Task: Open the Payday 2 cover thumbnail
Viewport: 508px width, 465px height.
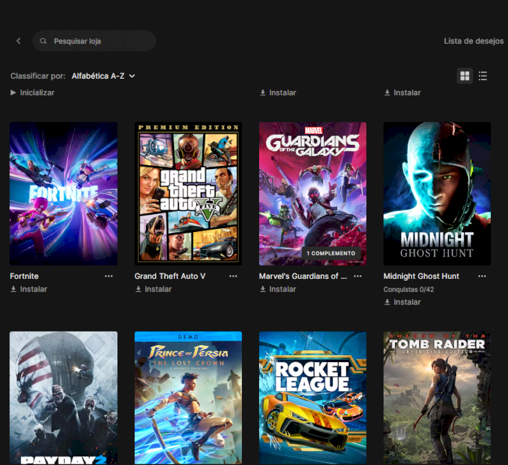Action: [63, 398]
